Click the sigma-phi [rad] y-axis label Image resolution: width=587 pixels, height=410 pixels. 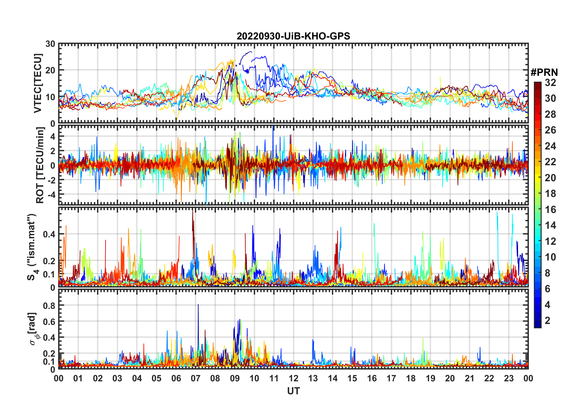[x=34, y=329]
